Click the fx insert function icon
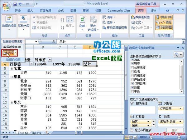187x140 pixels. point(54,42)
